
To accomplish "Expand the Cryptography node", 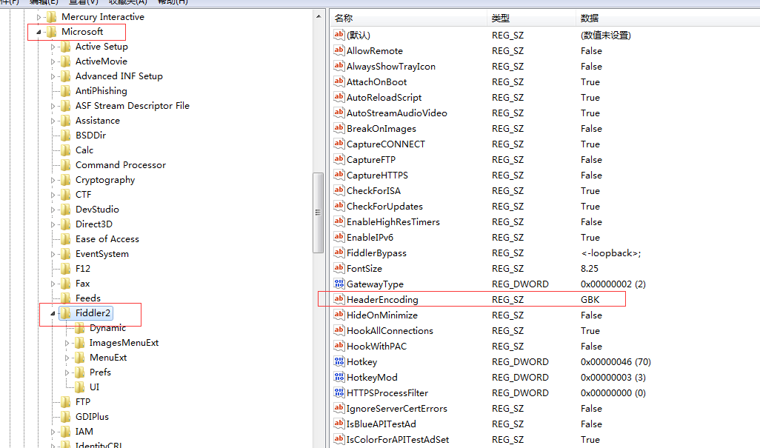I will click(53, 180).
